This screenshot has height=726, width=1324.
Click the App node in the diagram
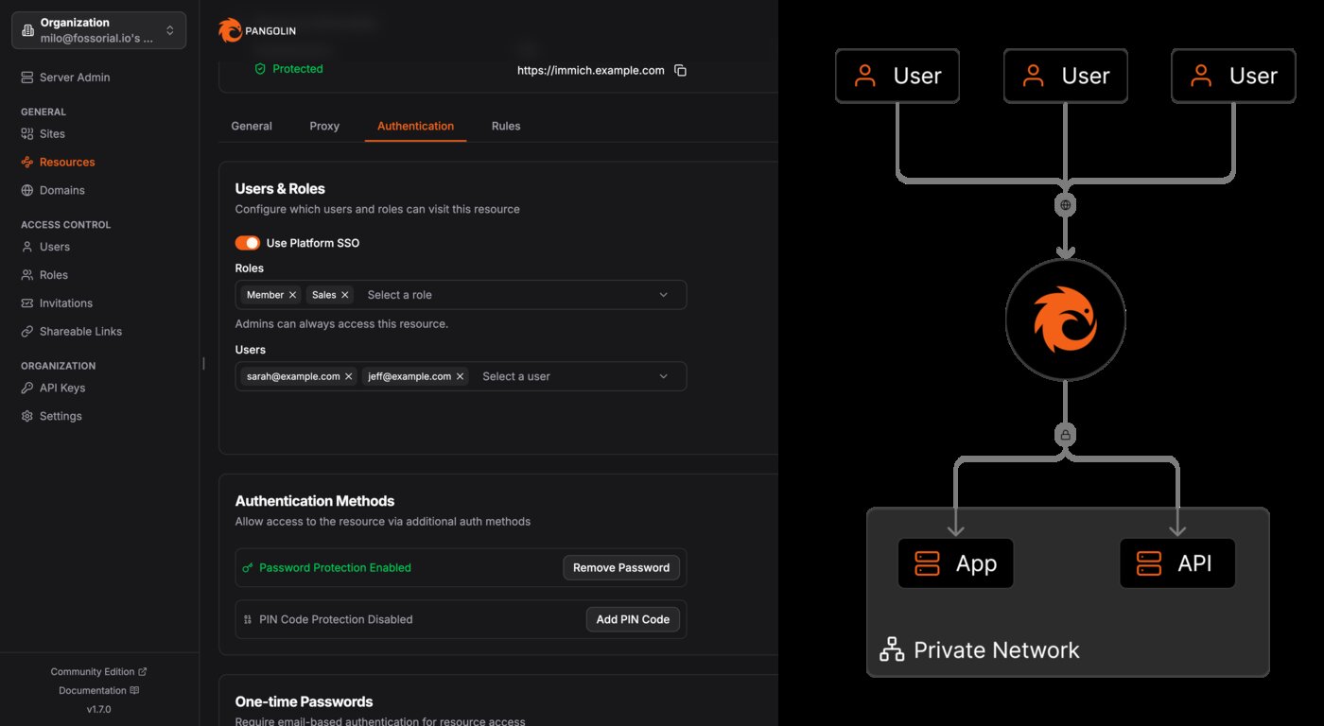tap(955, 563)
